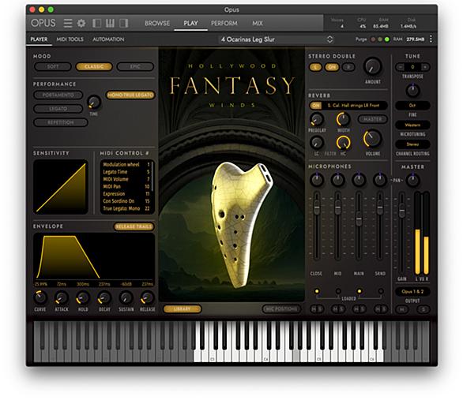This screenshot has width=463, height=400.
Task: Open the MIDI Tools tab
Action: tap(70, 39)
